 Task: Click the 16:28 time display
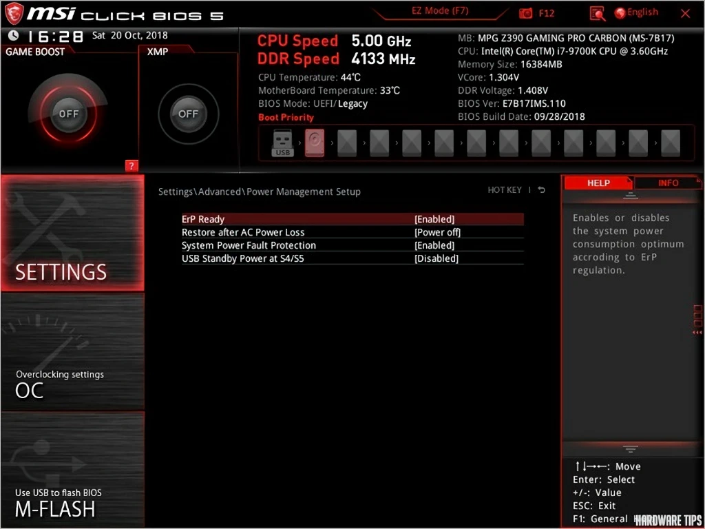56,36
